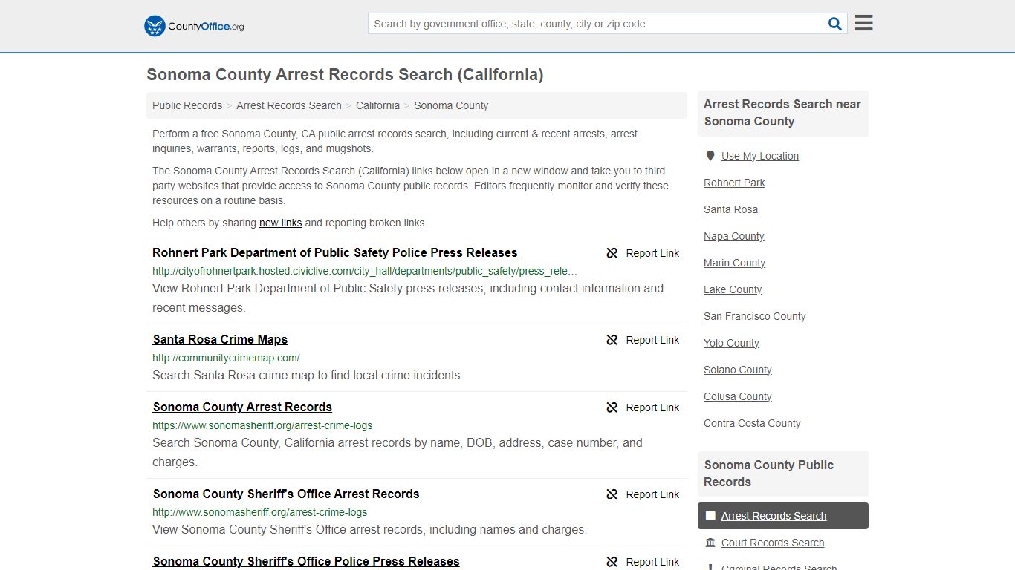Viewport: 1015px width, 570px height.
Task: Click broken-link icon for Santa Rosa Crime Maps
Action: click(x=612, y=340)
